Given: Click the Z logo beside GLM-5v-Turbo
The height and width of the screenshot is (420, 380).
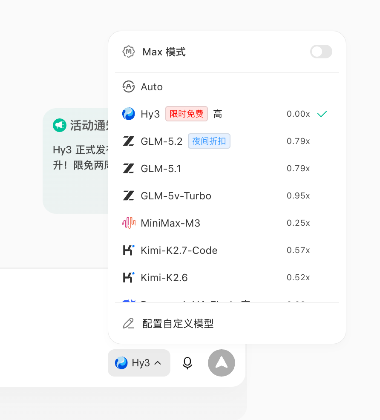Looking at the screenshot, I should 129,196.
